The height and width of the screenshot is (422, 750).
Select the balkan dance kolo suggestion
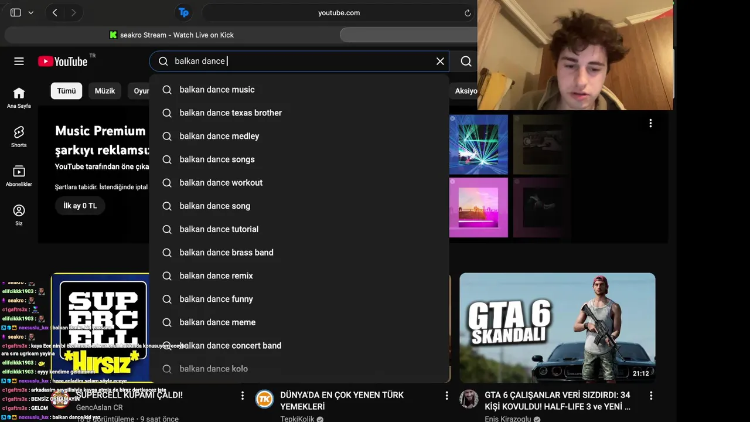(x=299, y=369)
